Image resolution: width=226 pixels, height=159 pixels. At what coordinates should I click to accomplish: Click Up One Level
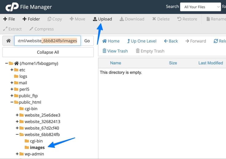coord(142,41)
